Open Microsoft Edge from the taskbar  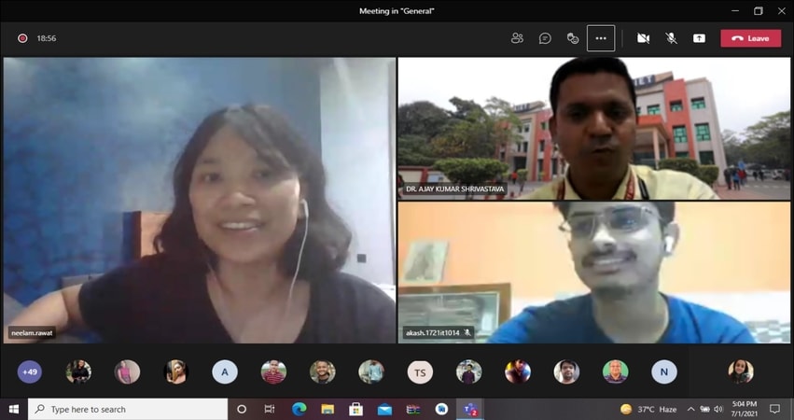tap(299, 409)
